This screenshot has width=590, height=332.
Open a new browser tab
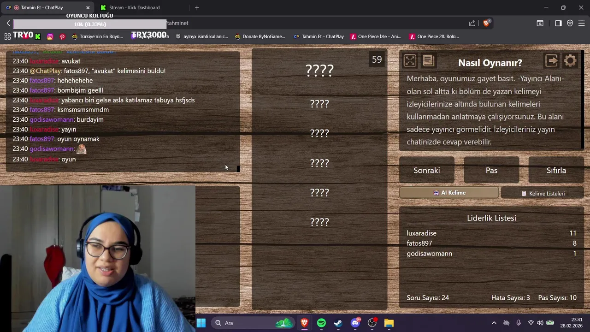pos(197,7)
